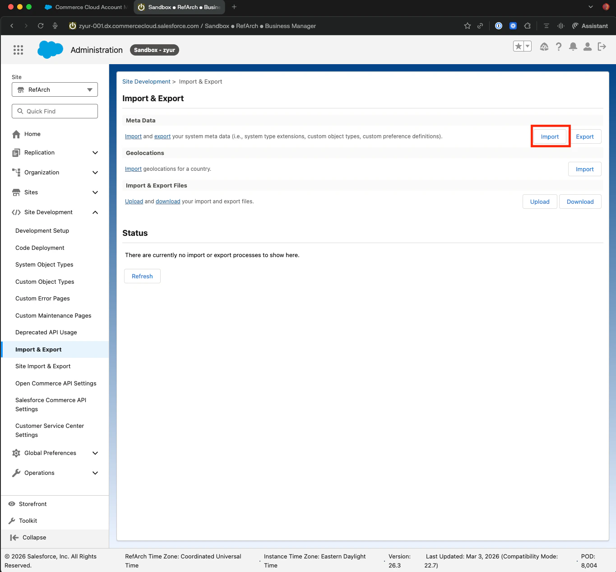Click the log out icon
The width and height of the screenshot is (616, 572).
(602, 47)
